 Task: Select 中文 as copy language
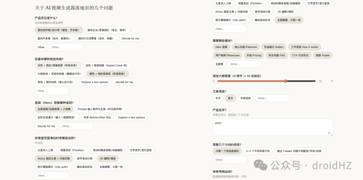tap(218, 98)
